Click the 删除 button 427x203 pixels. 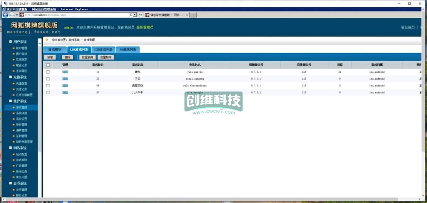(x=68, y=57)
